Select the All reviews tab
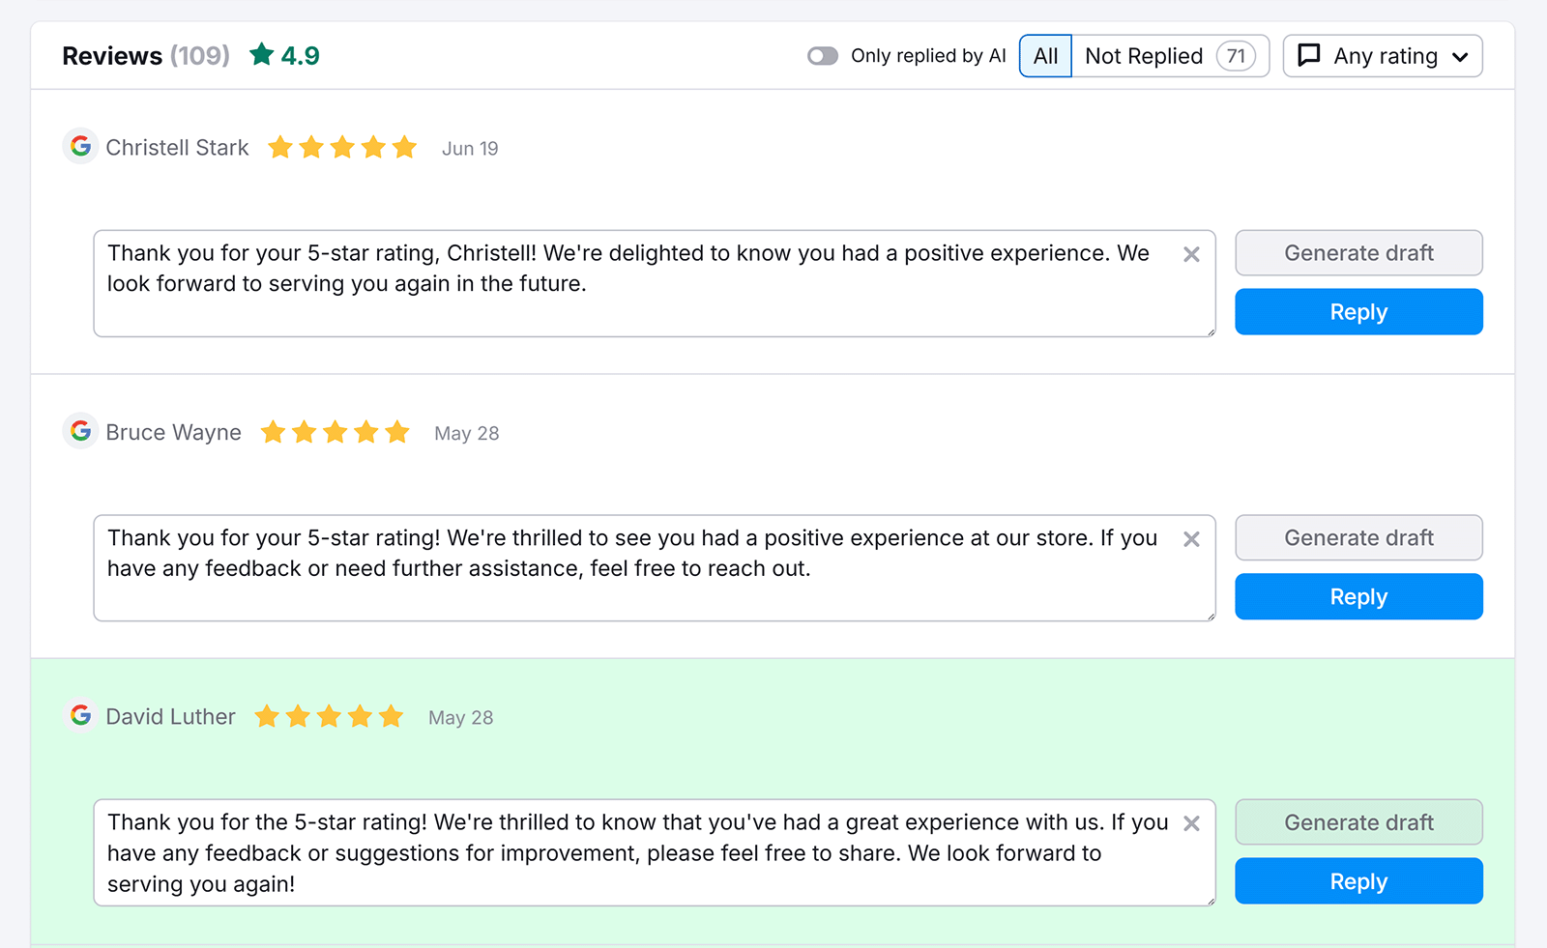The height and width of the screenshot is (948, 1547). pos(1045,56)
